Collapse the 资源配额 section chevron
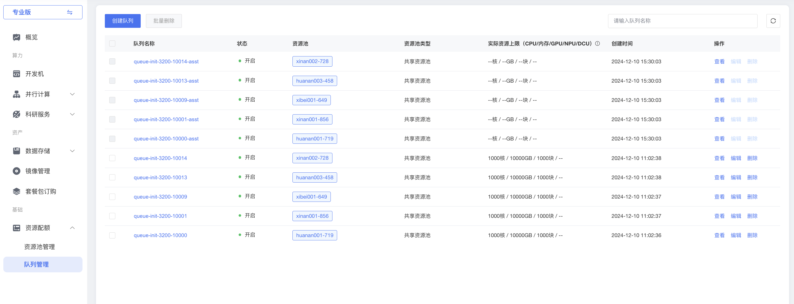 point(73,228)
